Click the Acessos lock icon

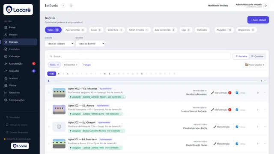click(6, 78)
